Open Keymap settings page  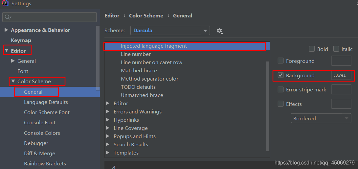point(21,40)
